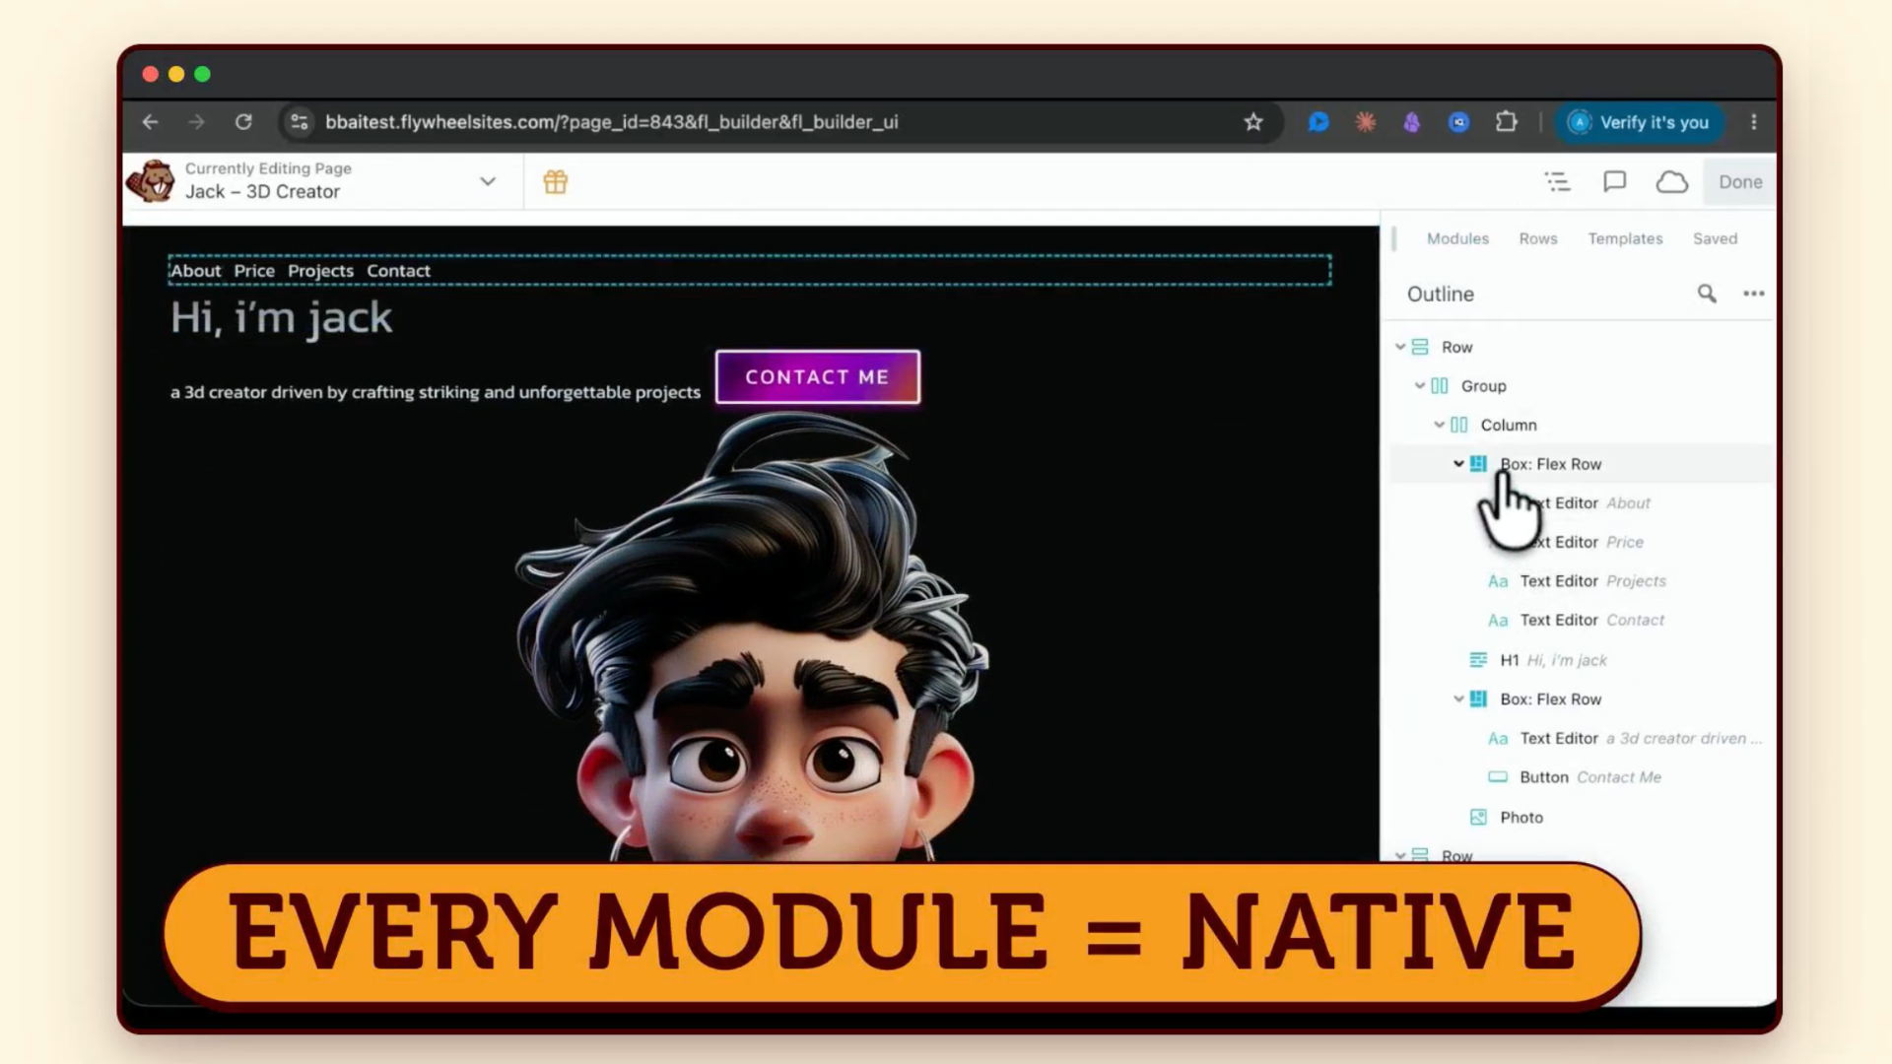The width and height of the screenshot is (1892, 1064).
Task: Open the comments speech bubble icon
Action: click(x=1614, y=181)
